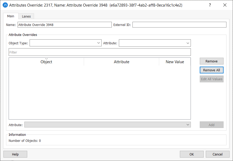Close the Attributes Override dialog with X
The height and width of the screenshot is (161, 233).
pyautogui.click(x=225, y=5)
